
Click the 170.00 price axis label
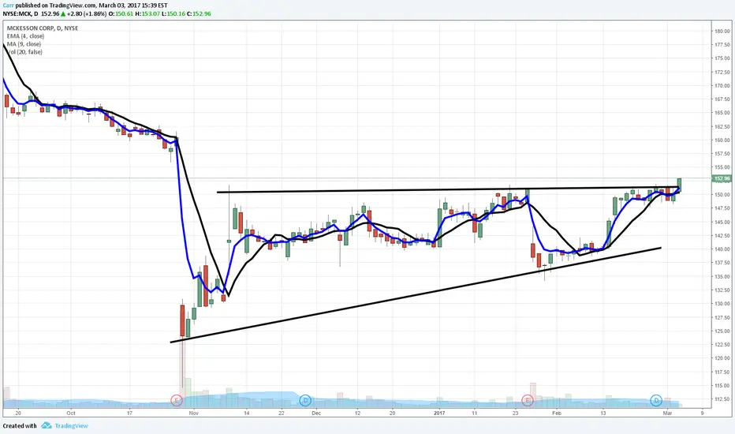pyautogui.click(x=722, y=86)
